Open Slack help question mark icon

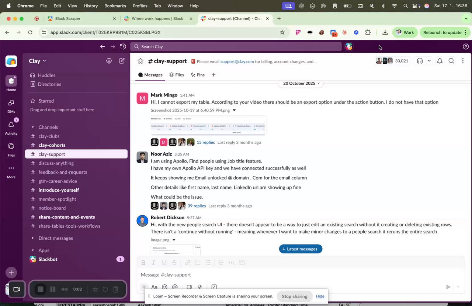(x=466, y=47)
